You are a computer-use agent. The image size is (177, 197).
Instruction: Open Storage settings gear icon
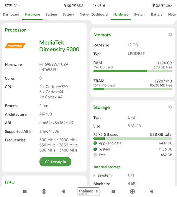click(170, 107)
